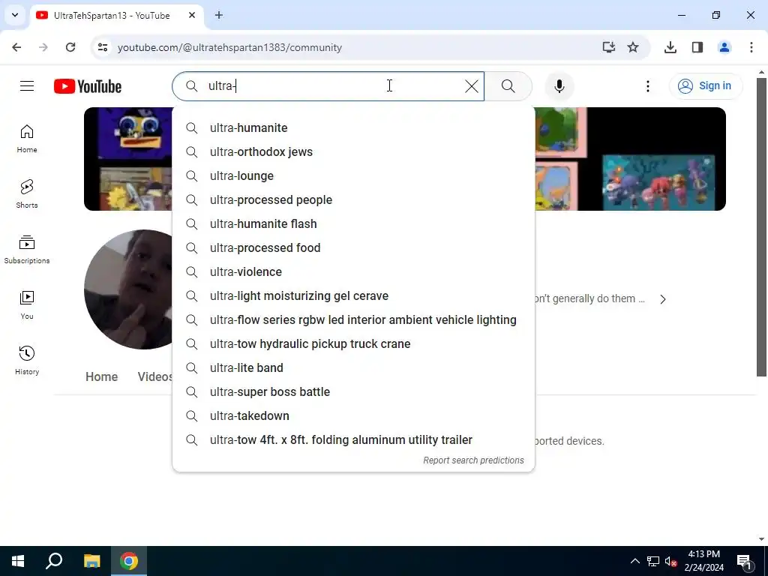Go to Home in the sidebar

pyautogui.click(x=27, y=139)
